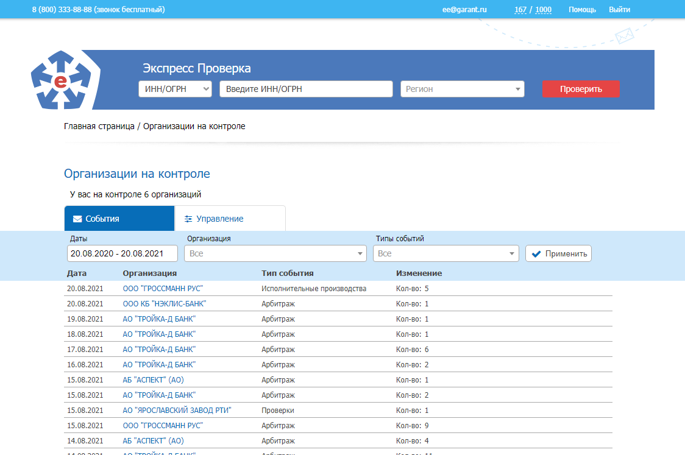
Task: Click the envelope icon in События tab
Action: [x=77, y=219]
